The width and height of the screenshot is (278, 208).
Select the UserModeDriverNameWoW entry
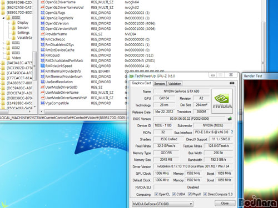[x=66, y=98]
